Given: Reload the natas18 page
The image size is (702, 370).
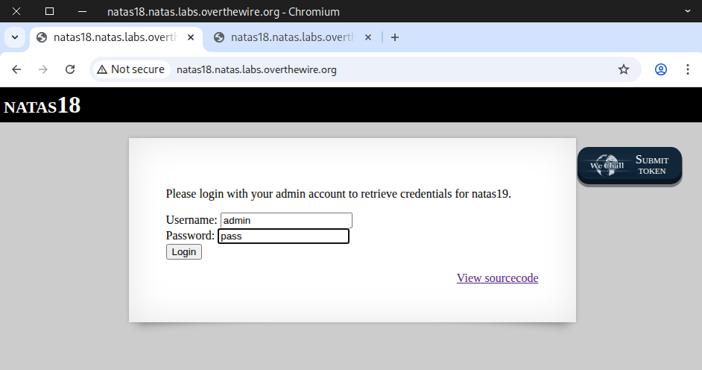Looking at the screenshot, I should point(70,69).
